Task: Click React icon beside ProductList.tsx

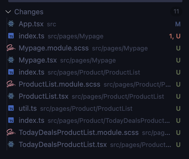Action: 11,96
